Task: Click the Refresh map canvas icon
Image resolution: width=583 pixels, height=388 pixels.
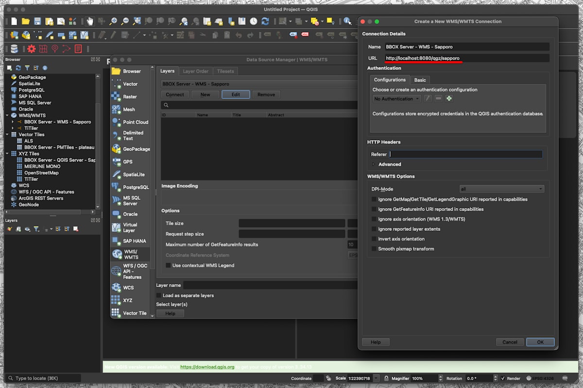Action: pos(265,21)
